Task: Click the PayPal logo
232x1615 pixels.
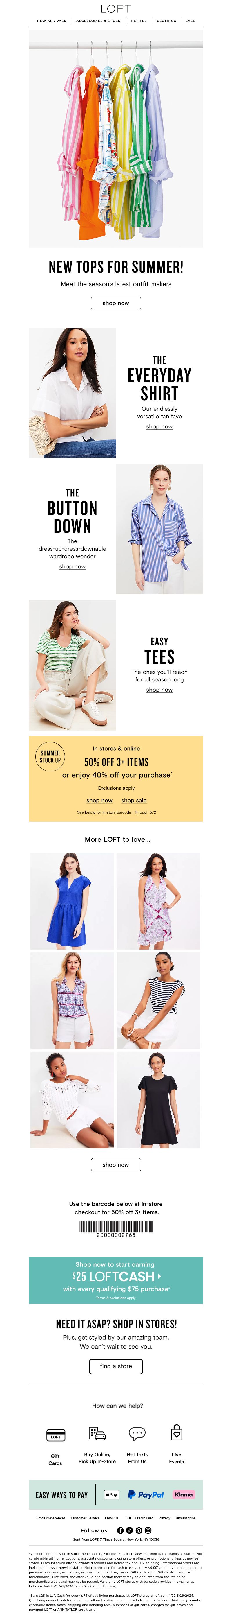Action: click(x=146, y=1495)
